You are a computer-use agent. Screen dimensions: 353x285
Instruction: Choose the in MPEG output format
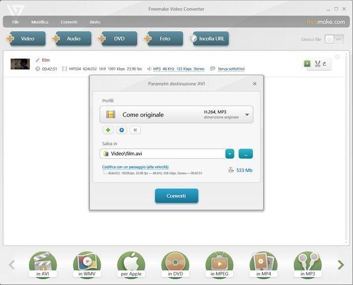(x=219, y=265)
